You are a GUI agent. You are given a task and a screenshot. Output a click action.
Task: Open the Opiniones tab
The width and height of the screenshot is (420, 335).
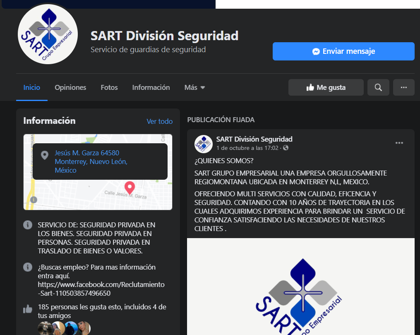tap(70, 87)
